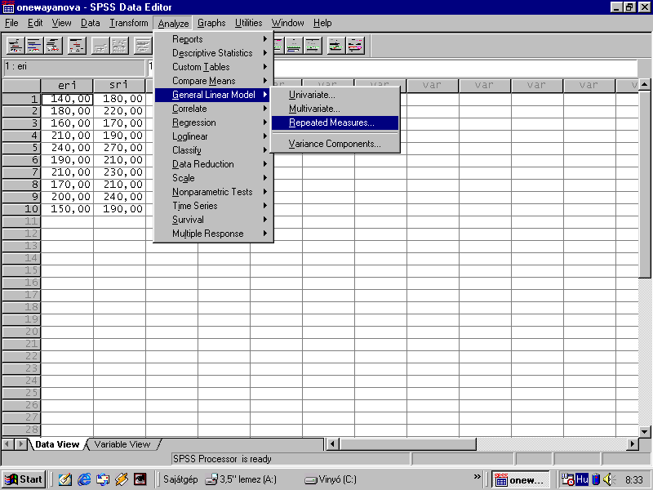Screen dimensions: 653x490
Task: Click the vertical scrollbar thumb
Action: coord(644,185)
